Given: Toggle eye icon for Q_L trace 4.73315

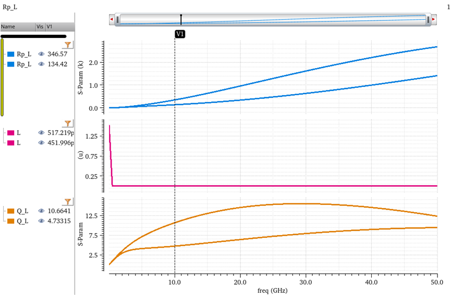Looking at the screenshot, I should pyautogui.click(x=41, y=221).
